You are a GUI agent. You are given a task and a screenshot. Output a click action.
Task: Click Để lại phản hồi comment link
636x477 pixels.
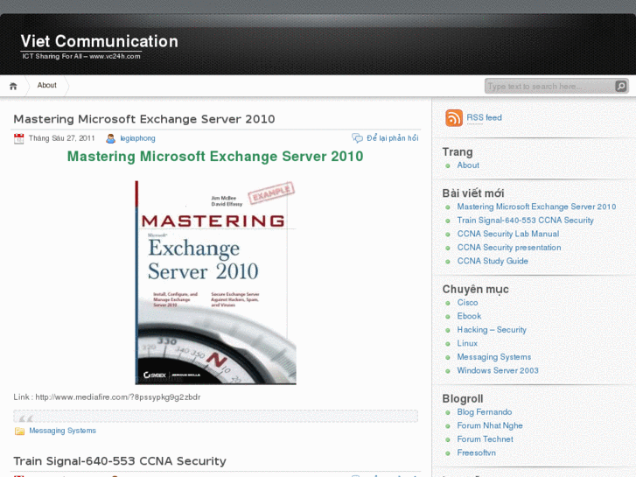coord(392,138)
